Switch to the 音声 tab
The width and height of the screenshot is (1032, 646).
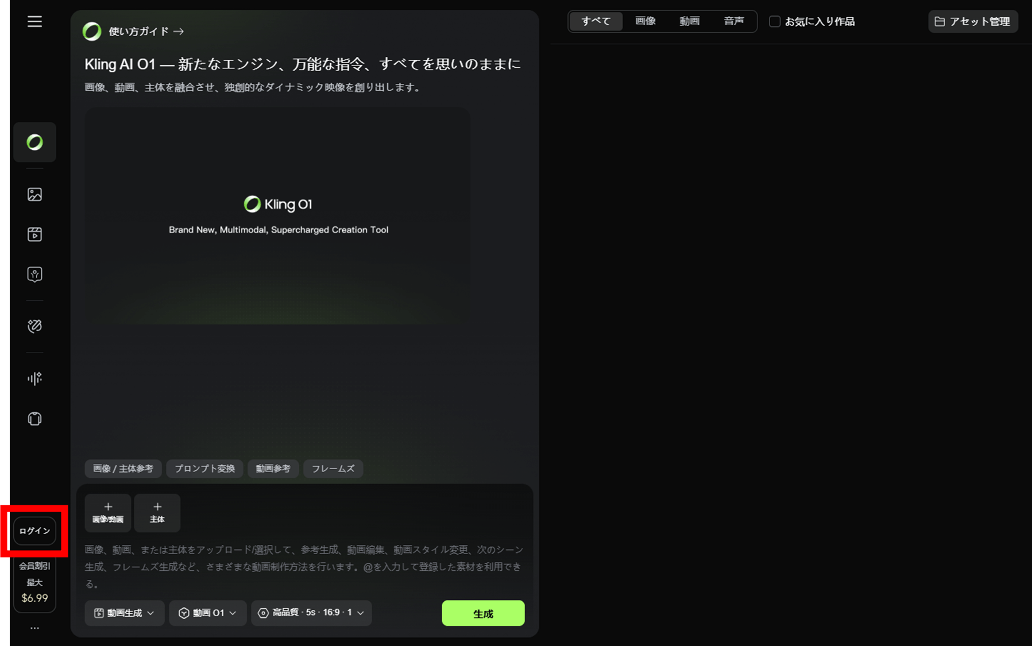coord(733,21)
